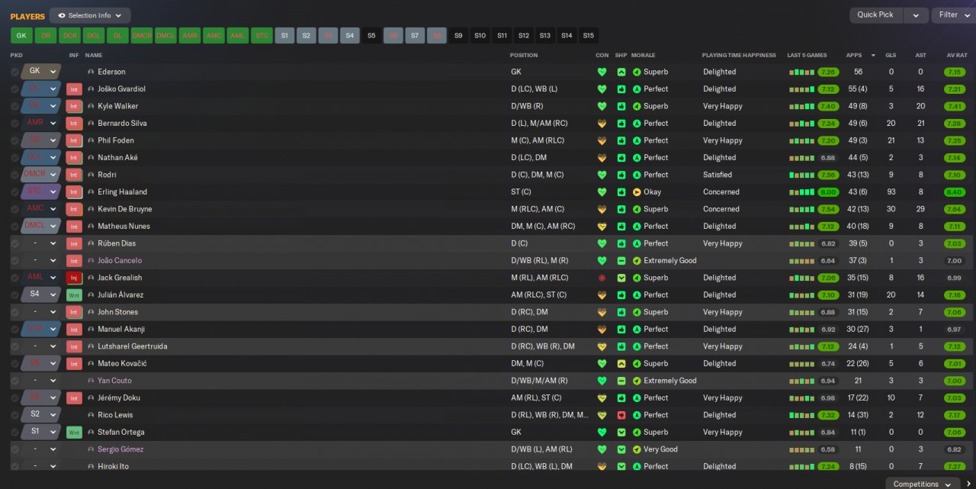Toggle the picked checkmark for Sergio Gómez
Viewport: 976px width, 489px height.
click(x=14, y=449)
